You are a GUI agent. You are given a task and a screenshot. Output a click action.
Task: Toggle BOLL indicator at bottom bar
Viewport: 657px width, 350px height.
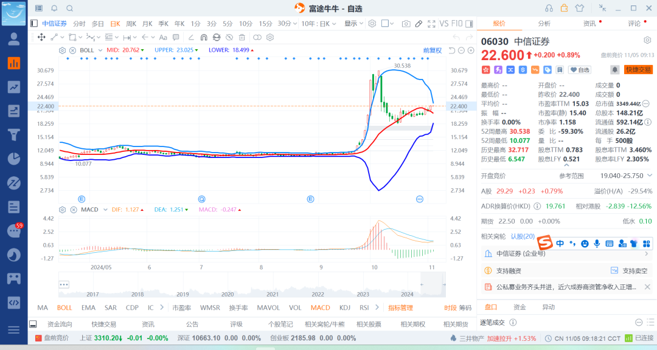point(64,307)
